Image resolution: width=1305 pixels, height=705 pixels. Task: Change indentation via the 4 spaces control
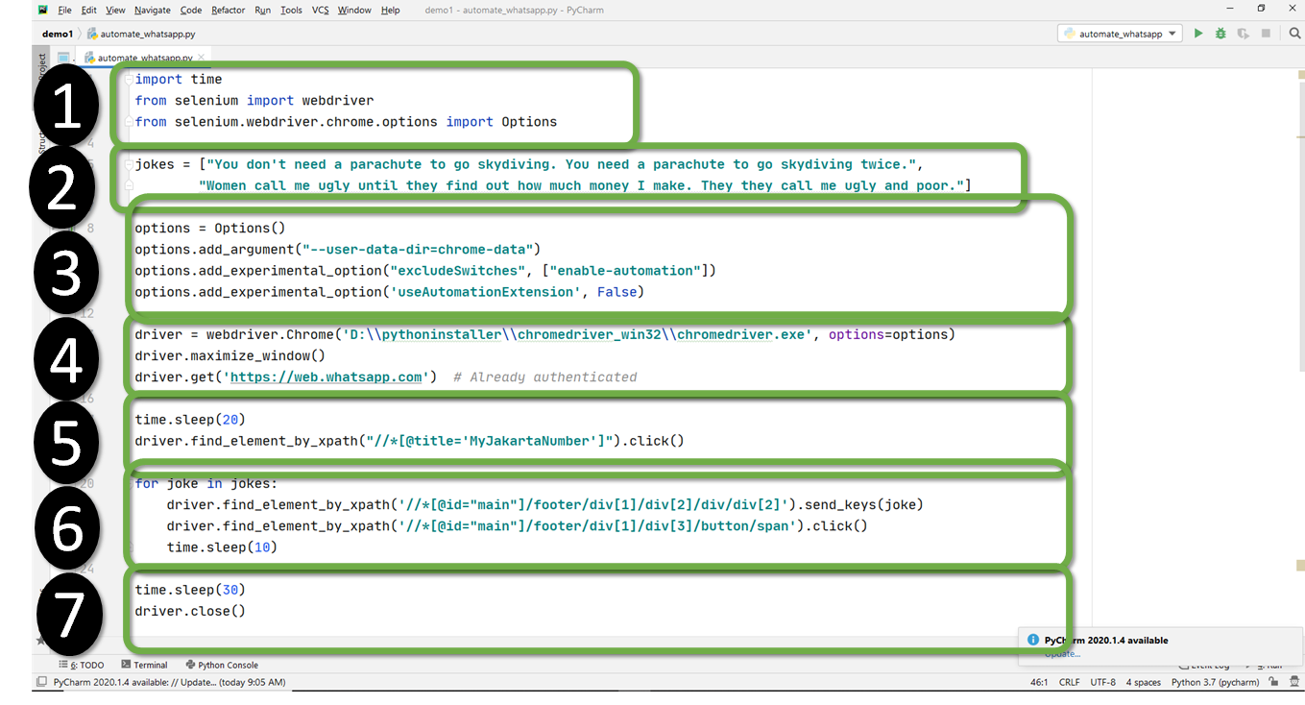1143,682
